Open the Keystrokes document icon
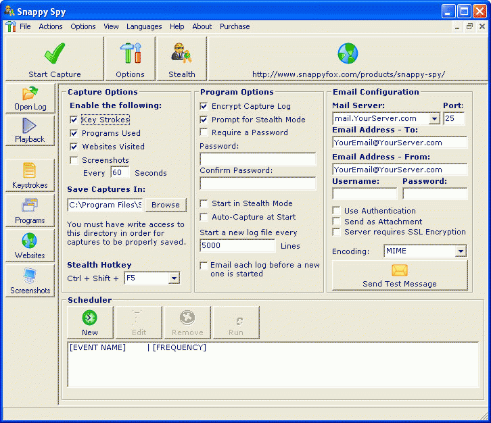 [30, 170]
